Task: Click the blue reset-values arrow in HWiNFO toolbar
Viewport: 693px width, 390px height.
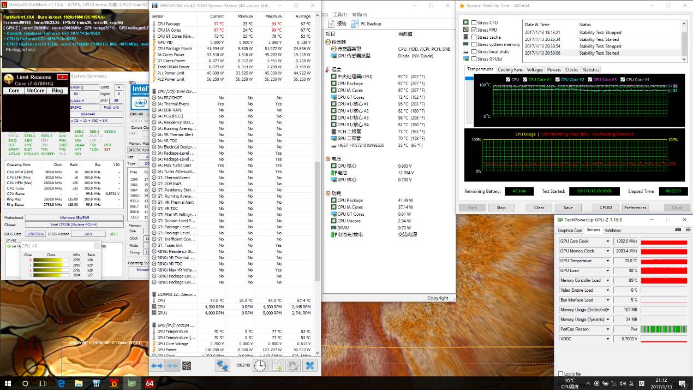Action: [158, 366]
